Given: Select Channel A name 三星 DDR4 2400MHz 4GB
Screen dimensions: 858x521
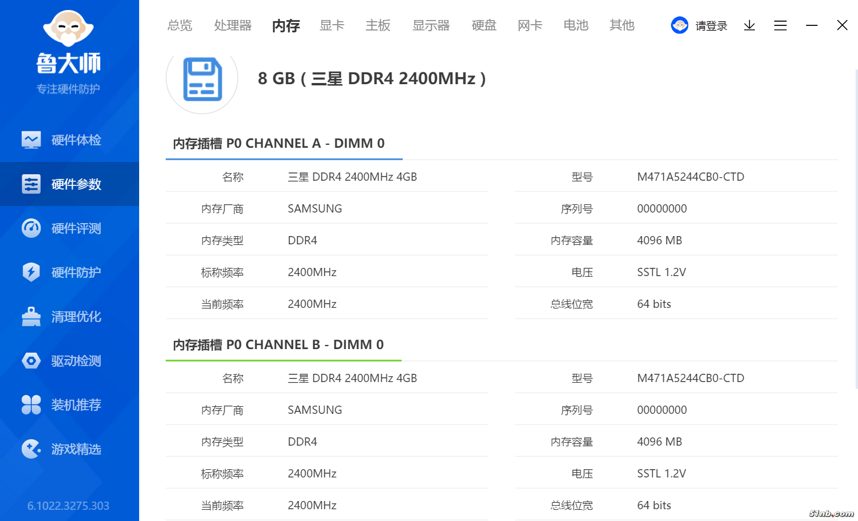Looking at the screenshot, I should [352, 177].
